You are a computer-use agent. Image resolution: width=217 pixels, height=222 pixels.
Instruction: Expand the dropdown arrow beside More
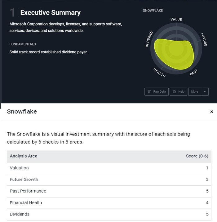[205, 92]
